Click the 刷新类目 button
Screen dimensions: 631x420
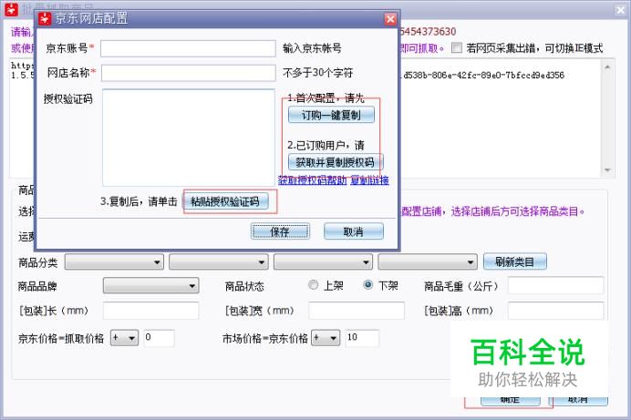point(514,261)
